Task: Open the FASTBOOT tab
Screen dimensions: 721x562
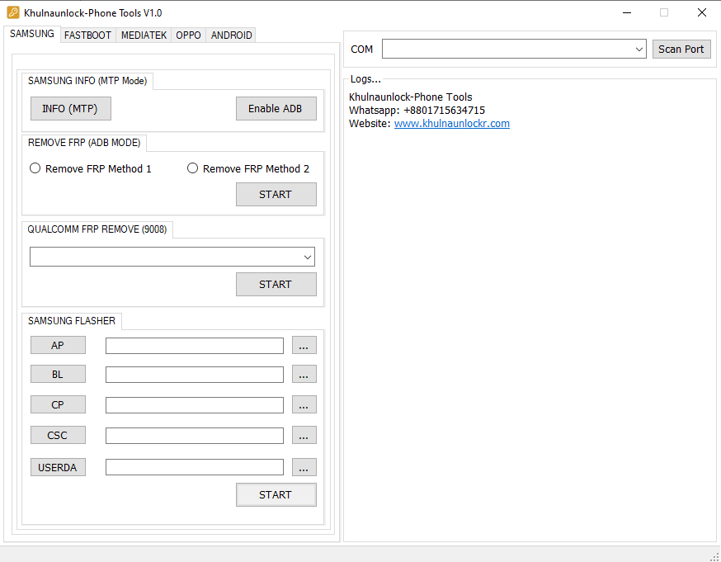Action: (87, 35)
